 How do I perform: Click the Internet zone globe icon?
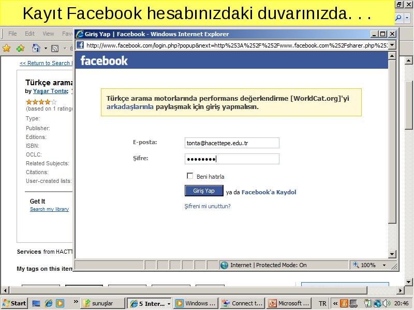coord(224,265)
